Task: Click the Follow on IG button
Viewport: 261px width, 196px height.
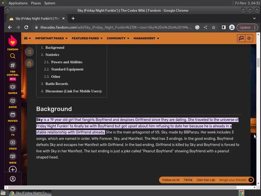Action: (171, 180)
